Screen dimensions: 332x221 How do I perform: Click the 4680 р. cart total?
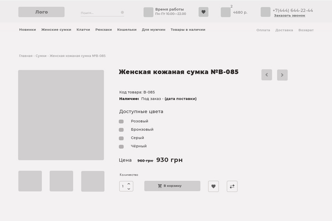pos(240,12)
